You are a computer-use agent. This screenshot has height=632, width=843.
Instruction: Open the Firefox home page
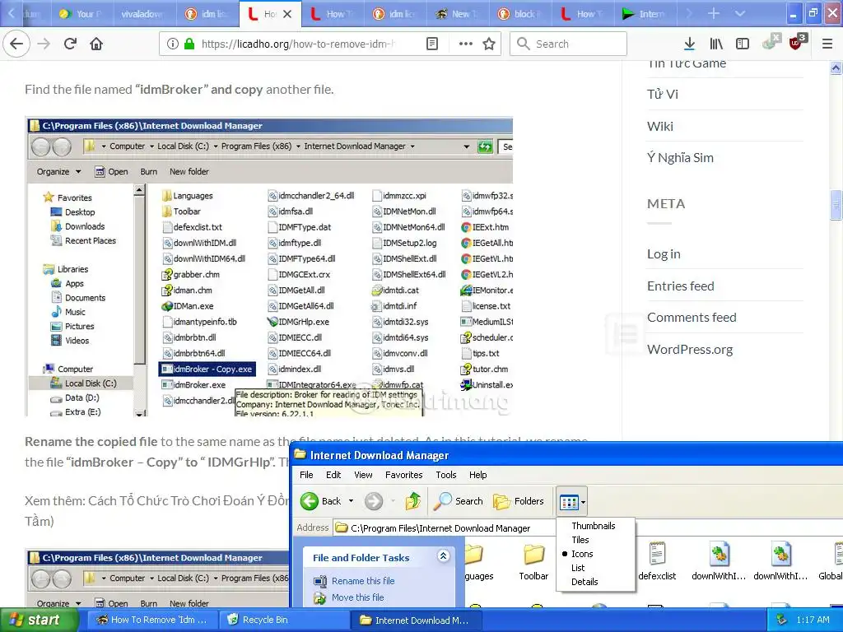tap(96, 44)
